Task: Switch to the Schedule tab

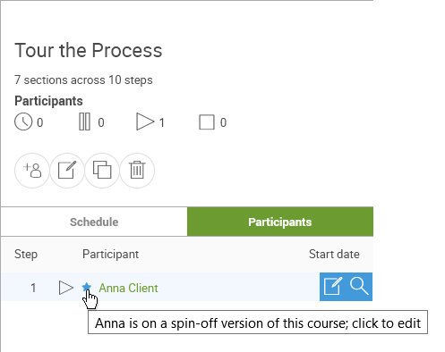Action: 94,222
